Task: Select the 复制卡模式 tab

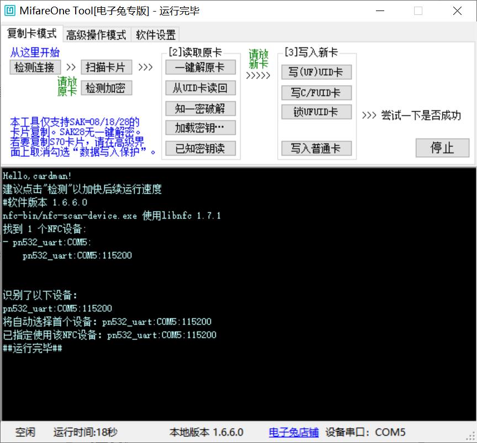Action: tap(32, 34)
